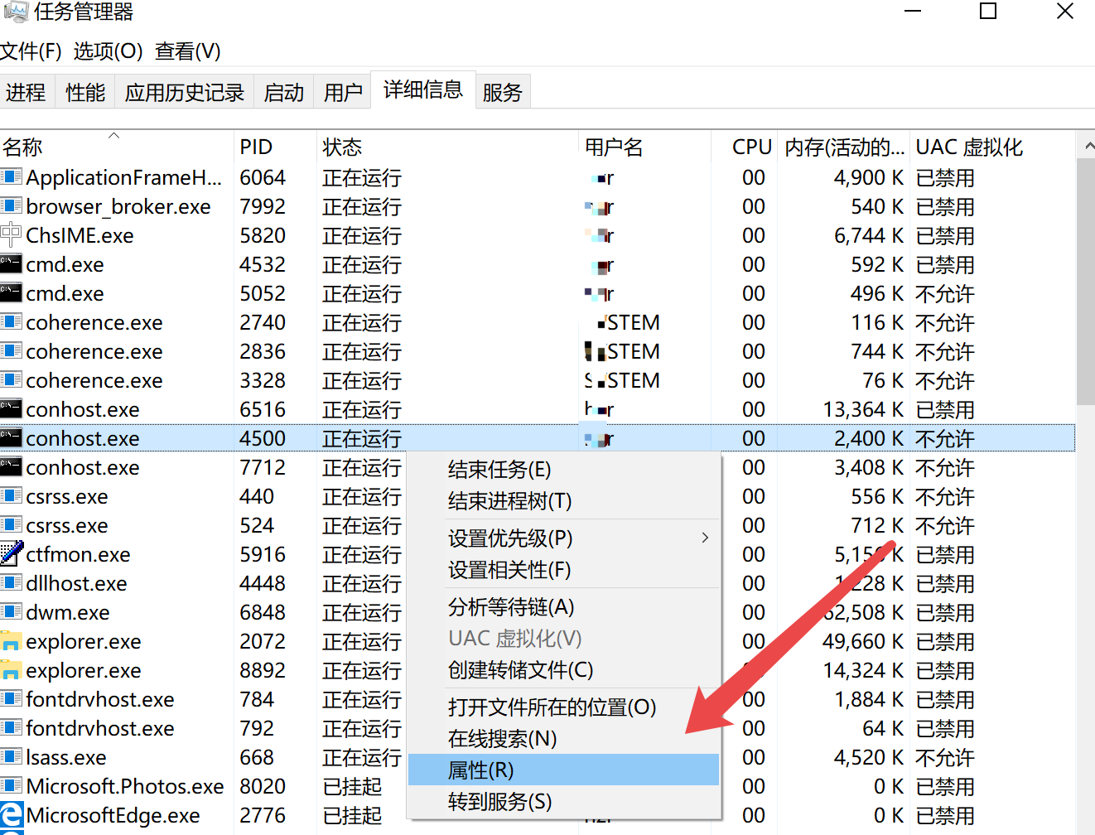Click the MicrosoftEdge.exe process icon
The height and width of the screenshot is (835, 1095).
12,815
